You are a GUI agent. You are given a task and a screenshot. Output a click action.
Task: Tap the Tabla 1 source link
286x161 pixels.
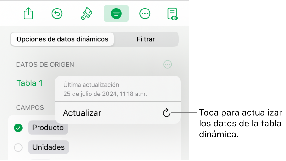(x=30, y=83)
